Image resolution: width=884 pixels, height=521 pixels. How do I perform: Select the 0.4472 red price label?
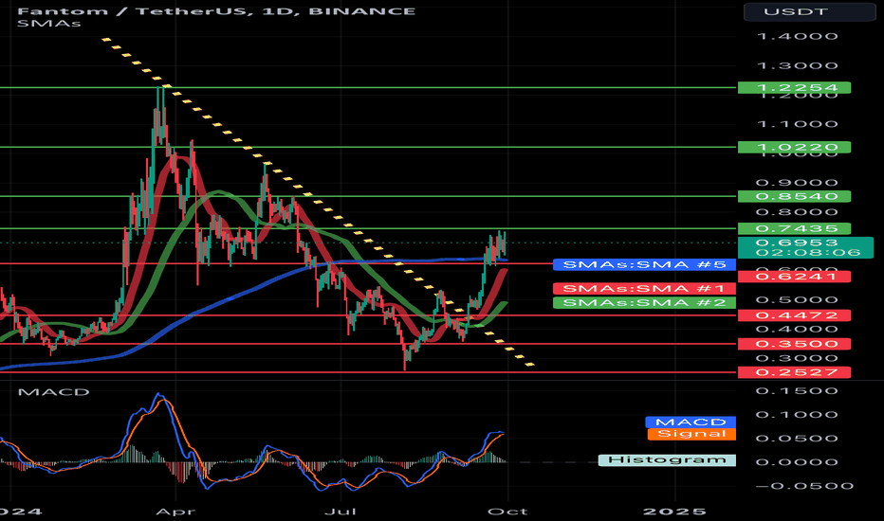tap(794, 314)
